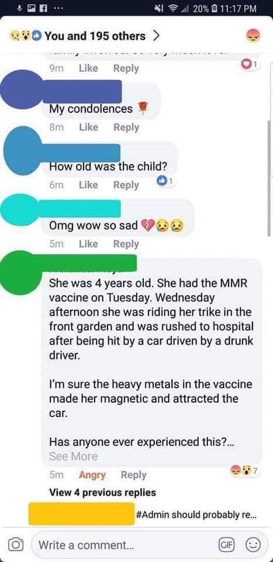The height and width of the screenshot is (562, 273).
Task: Reply to the MMR vaccine comment
Action: 133,475
